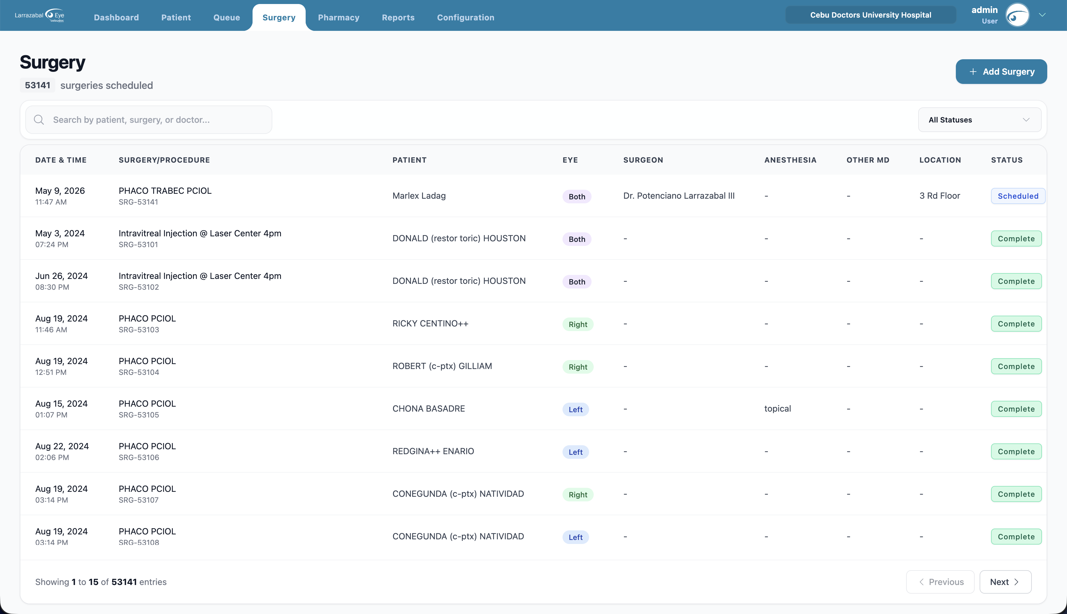The width and height of the screenshot is (1067, 614).
Task: Click the Complete badge for CHONA BASADRE
Action: coord(1016,409)
